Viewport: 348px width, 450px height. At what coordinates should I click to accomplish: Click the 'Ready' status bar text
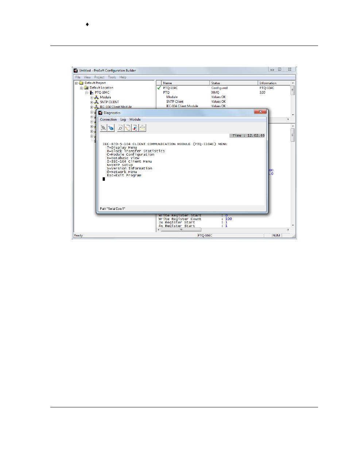[78, 236]
